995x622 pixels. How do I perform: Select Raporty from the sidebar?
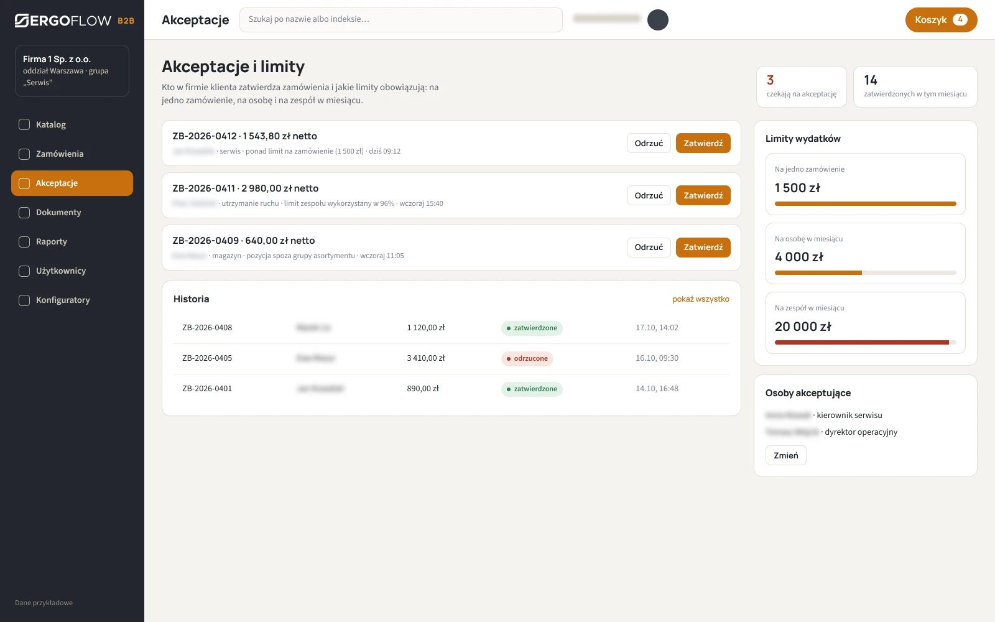click(x=72, y=241)
